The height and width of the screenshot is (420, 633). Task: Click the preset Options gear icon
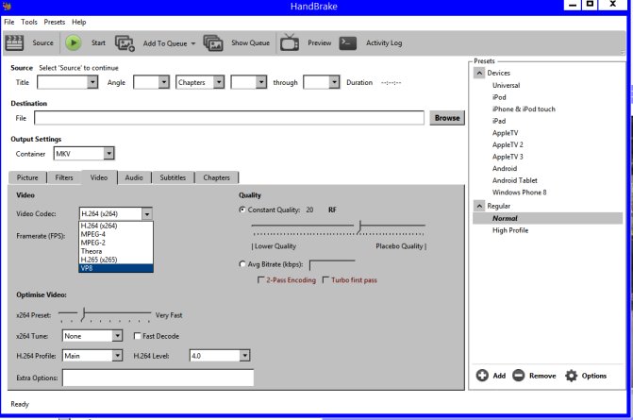pos(572,376)
